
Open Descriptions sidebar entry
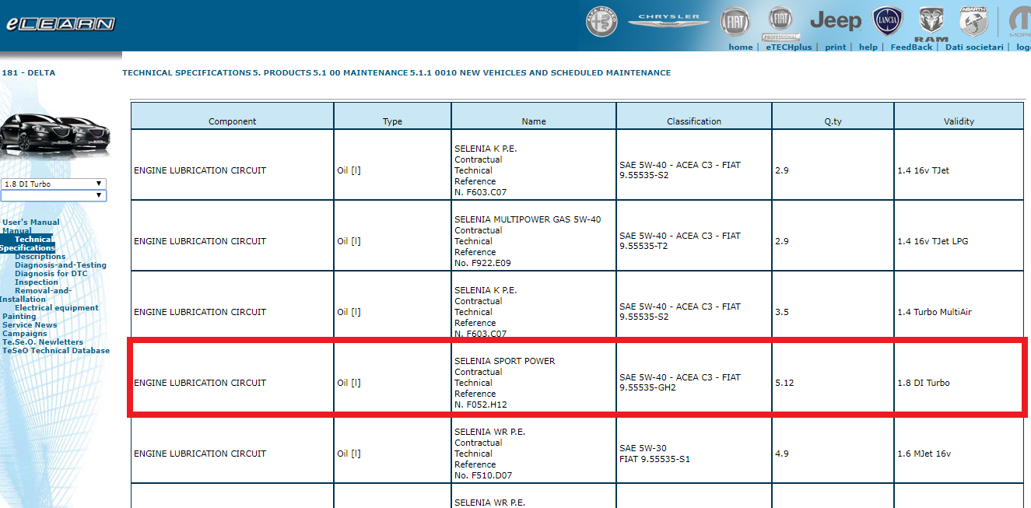(40, 257)
